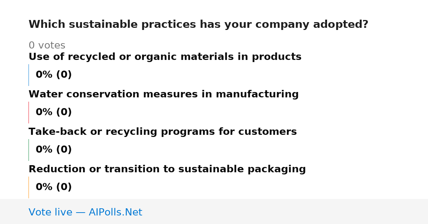Click the red bar for water conservation

coord(29,112)
